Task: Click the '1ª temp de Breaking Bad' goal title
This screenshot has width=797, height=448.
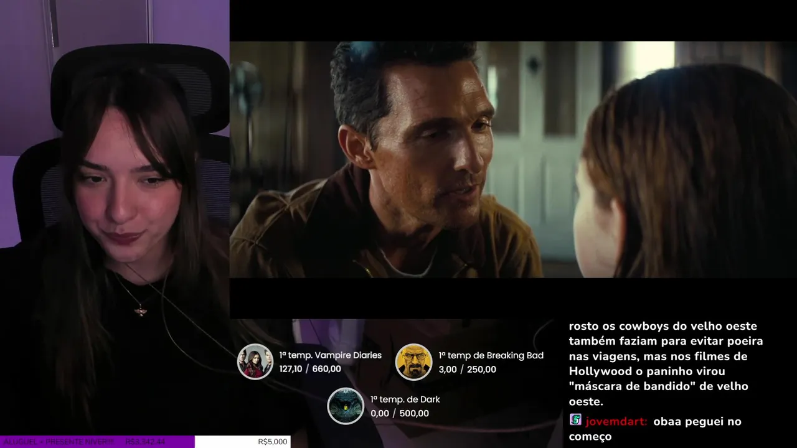Action: (x=491, y=355)
